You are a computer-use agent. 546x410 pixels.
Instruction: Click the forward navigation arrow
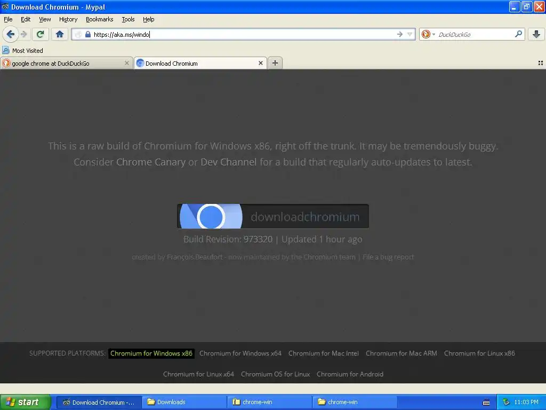pos(23,34)
